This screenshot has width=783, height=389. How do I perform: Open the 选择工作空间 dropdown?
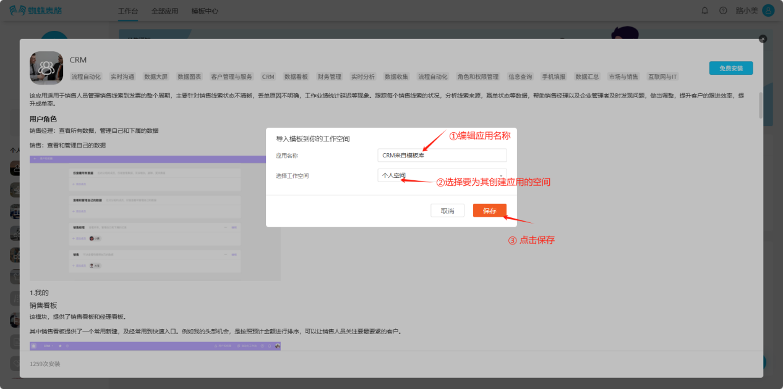pos(442,175)
